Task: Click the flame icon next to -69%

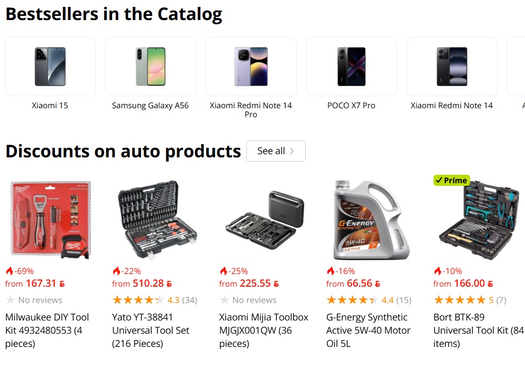Action: click(x=10, y=271)
